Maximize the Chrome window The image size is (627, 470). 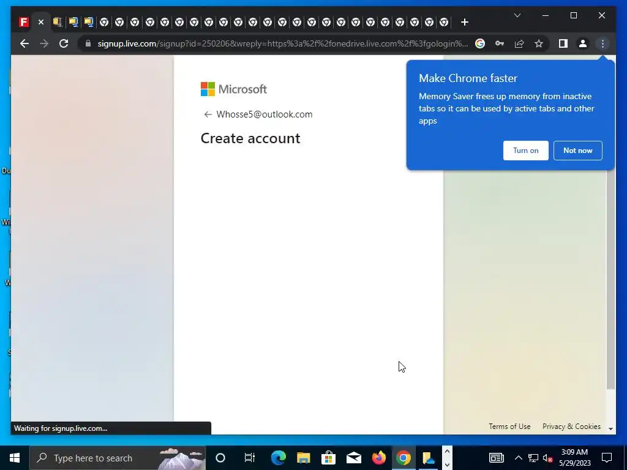[573, 15]
